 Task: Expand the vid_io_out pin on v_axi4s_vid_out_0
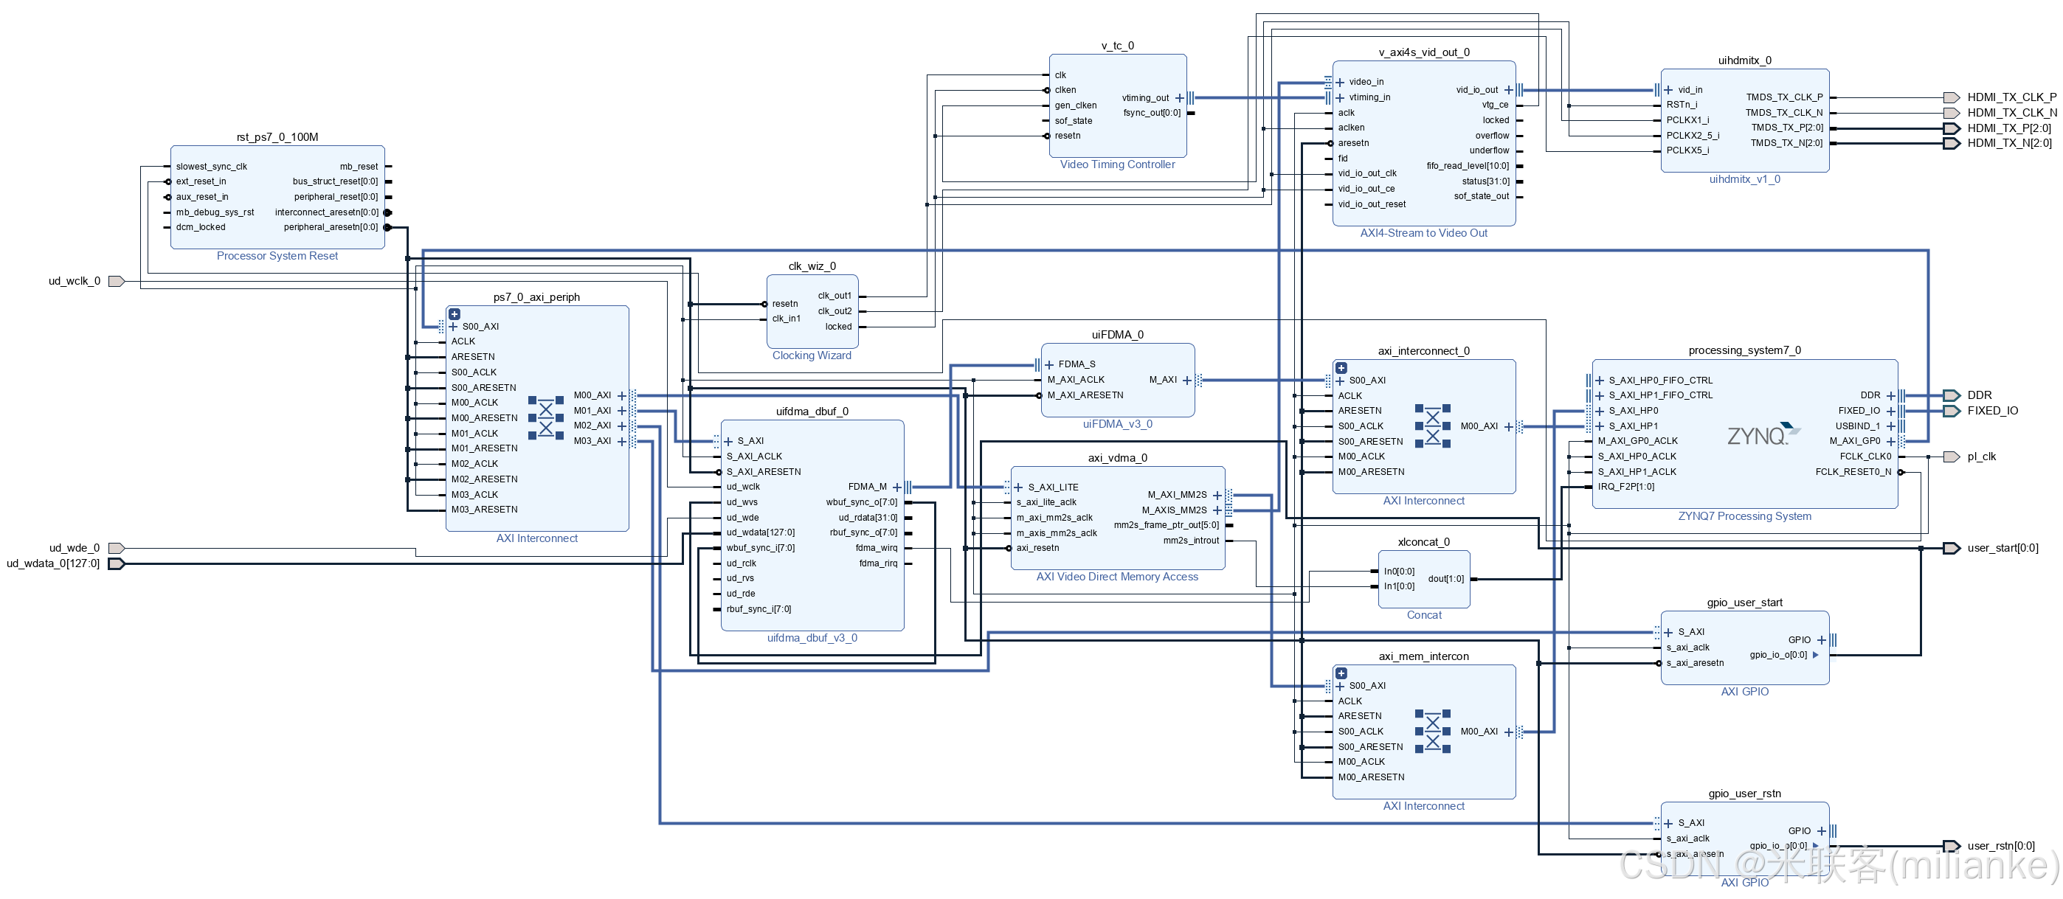pos(1509,90)
